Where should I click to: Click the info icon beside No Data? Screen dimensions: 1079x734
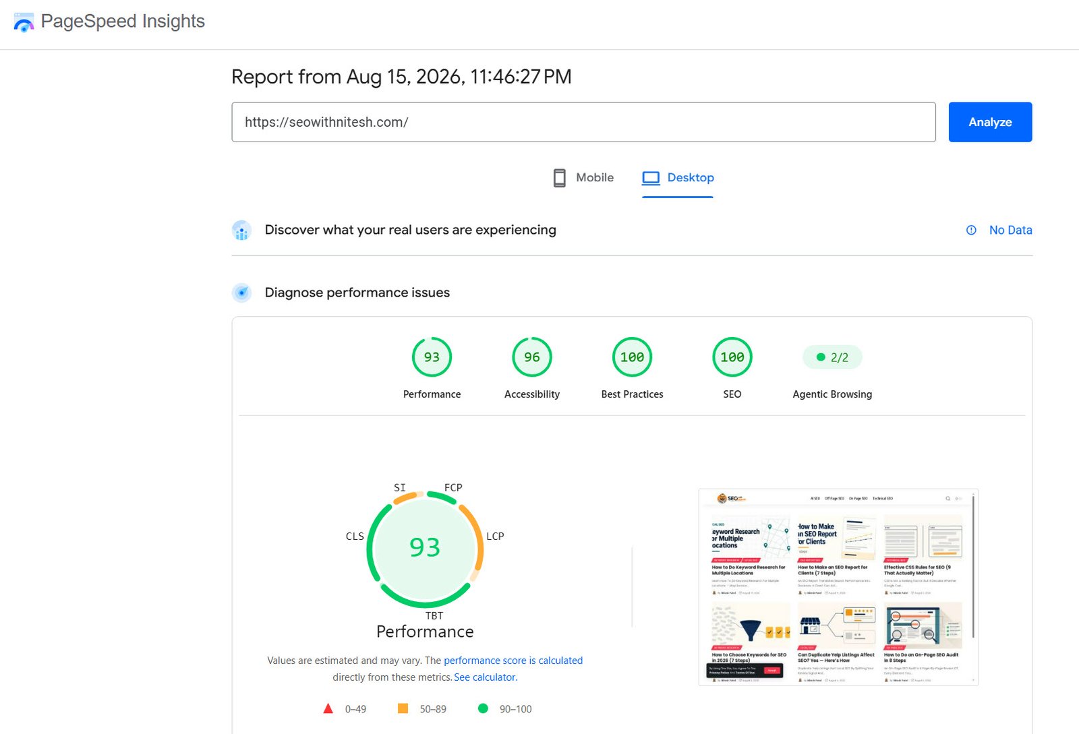pyautogui.click(x=971, y=231)
